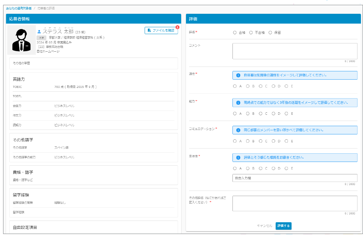Click the info icon in the コミュニケーション hint
The height and width of the screenshot is (235, 363).
[238, 130]
